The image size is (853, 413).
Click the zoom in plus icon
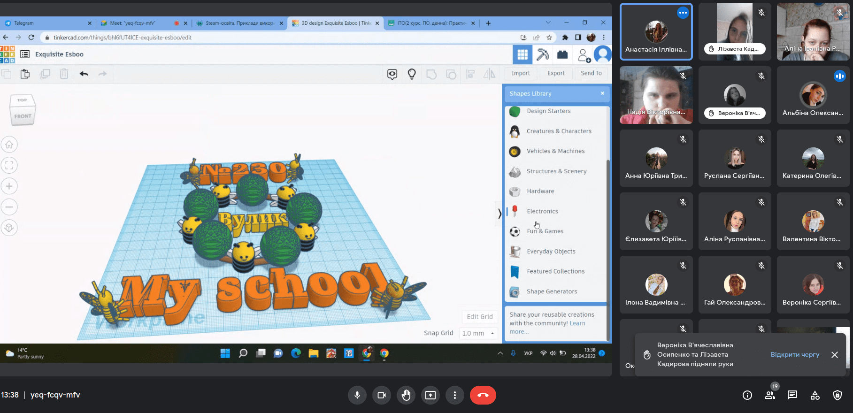pos(9,186)
